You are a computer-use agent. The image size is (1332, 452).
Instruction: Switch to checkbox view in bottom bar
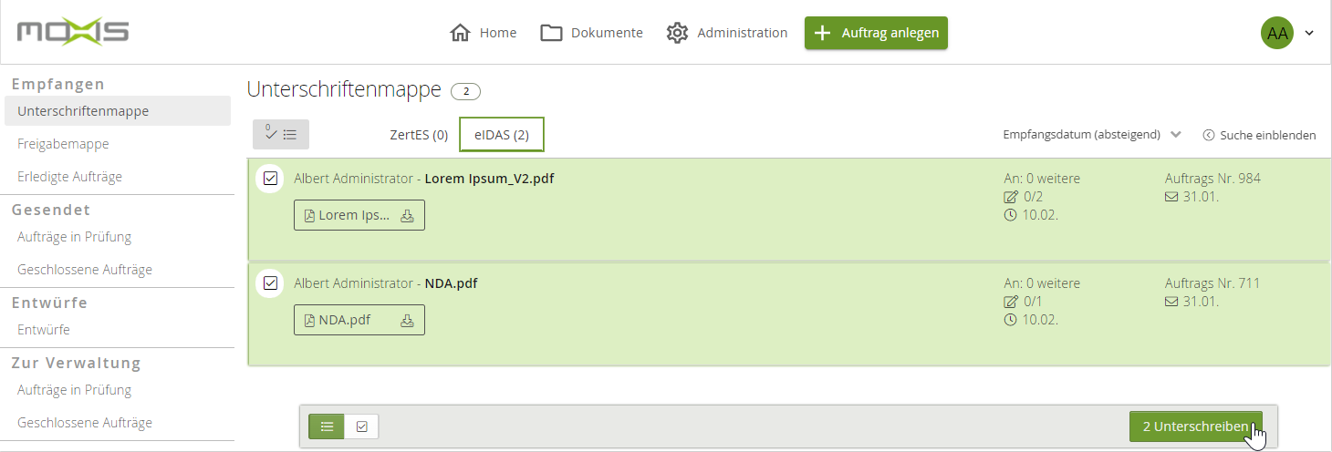362,426
